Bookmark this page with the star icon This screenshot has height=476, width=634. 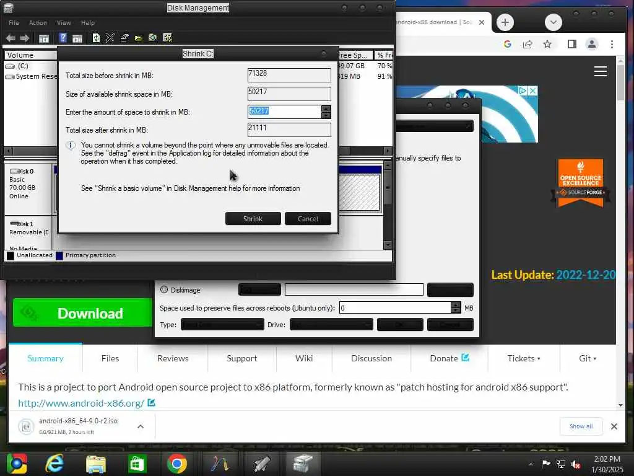[547, 44]
